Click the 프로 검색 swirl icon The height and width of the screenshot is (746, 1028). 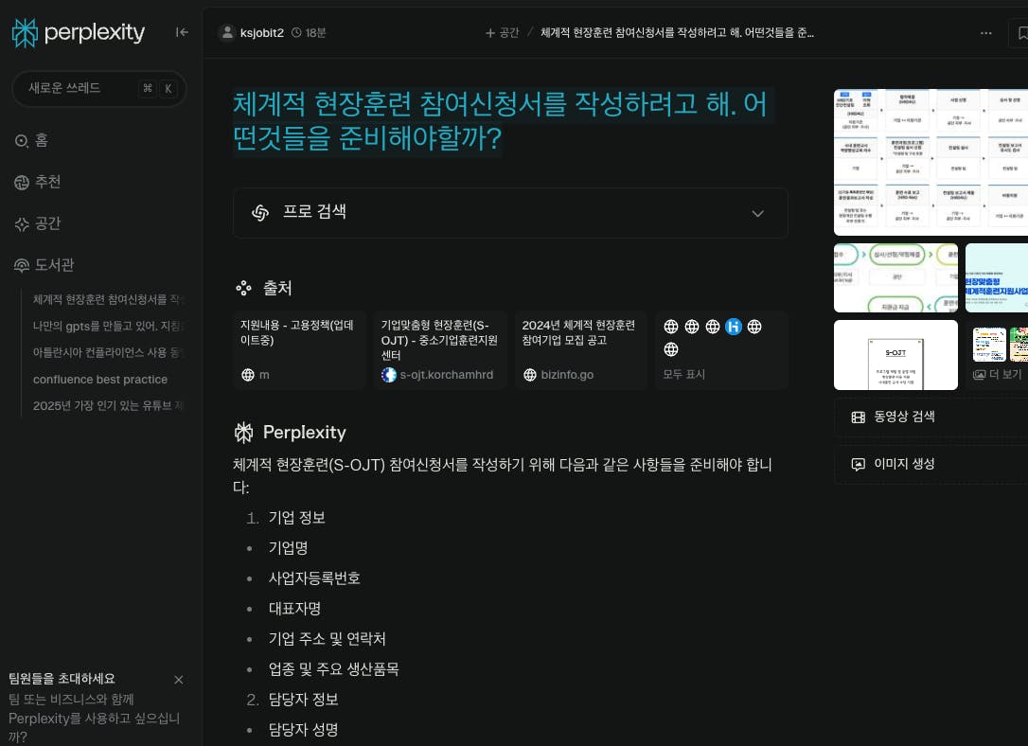pyautogui.click(x=260, y=213)
